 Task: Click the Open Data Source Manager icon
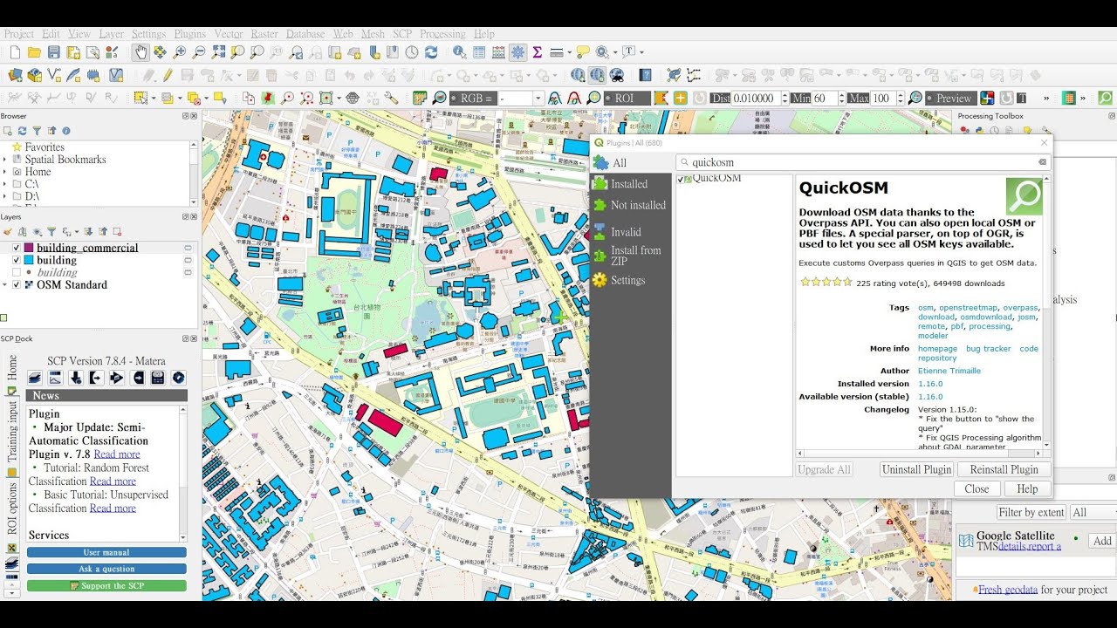tap(14, 75)
